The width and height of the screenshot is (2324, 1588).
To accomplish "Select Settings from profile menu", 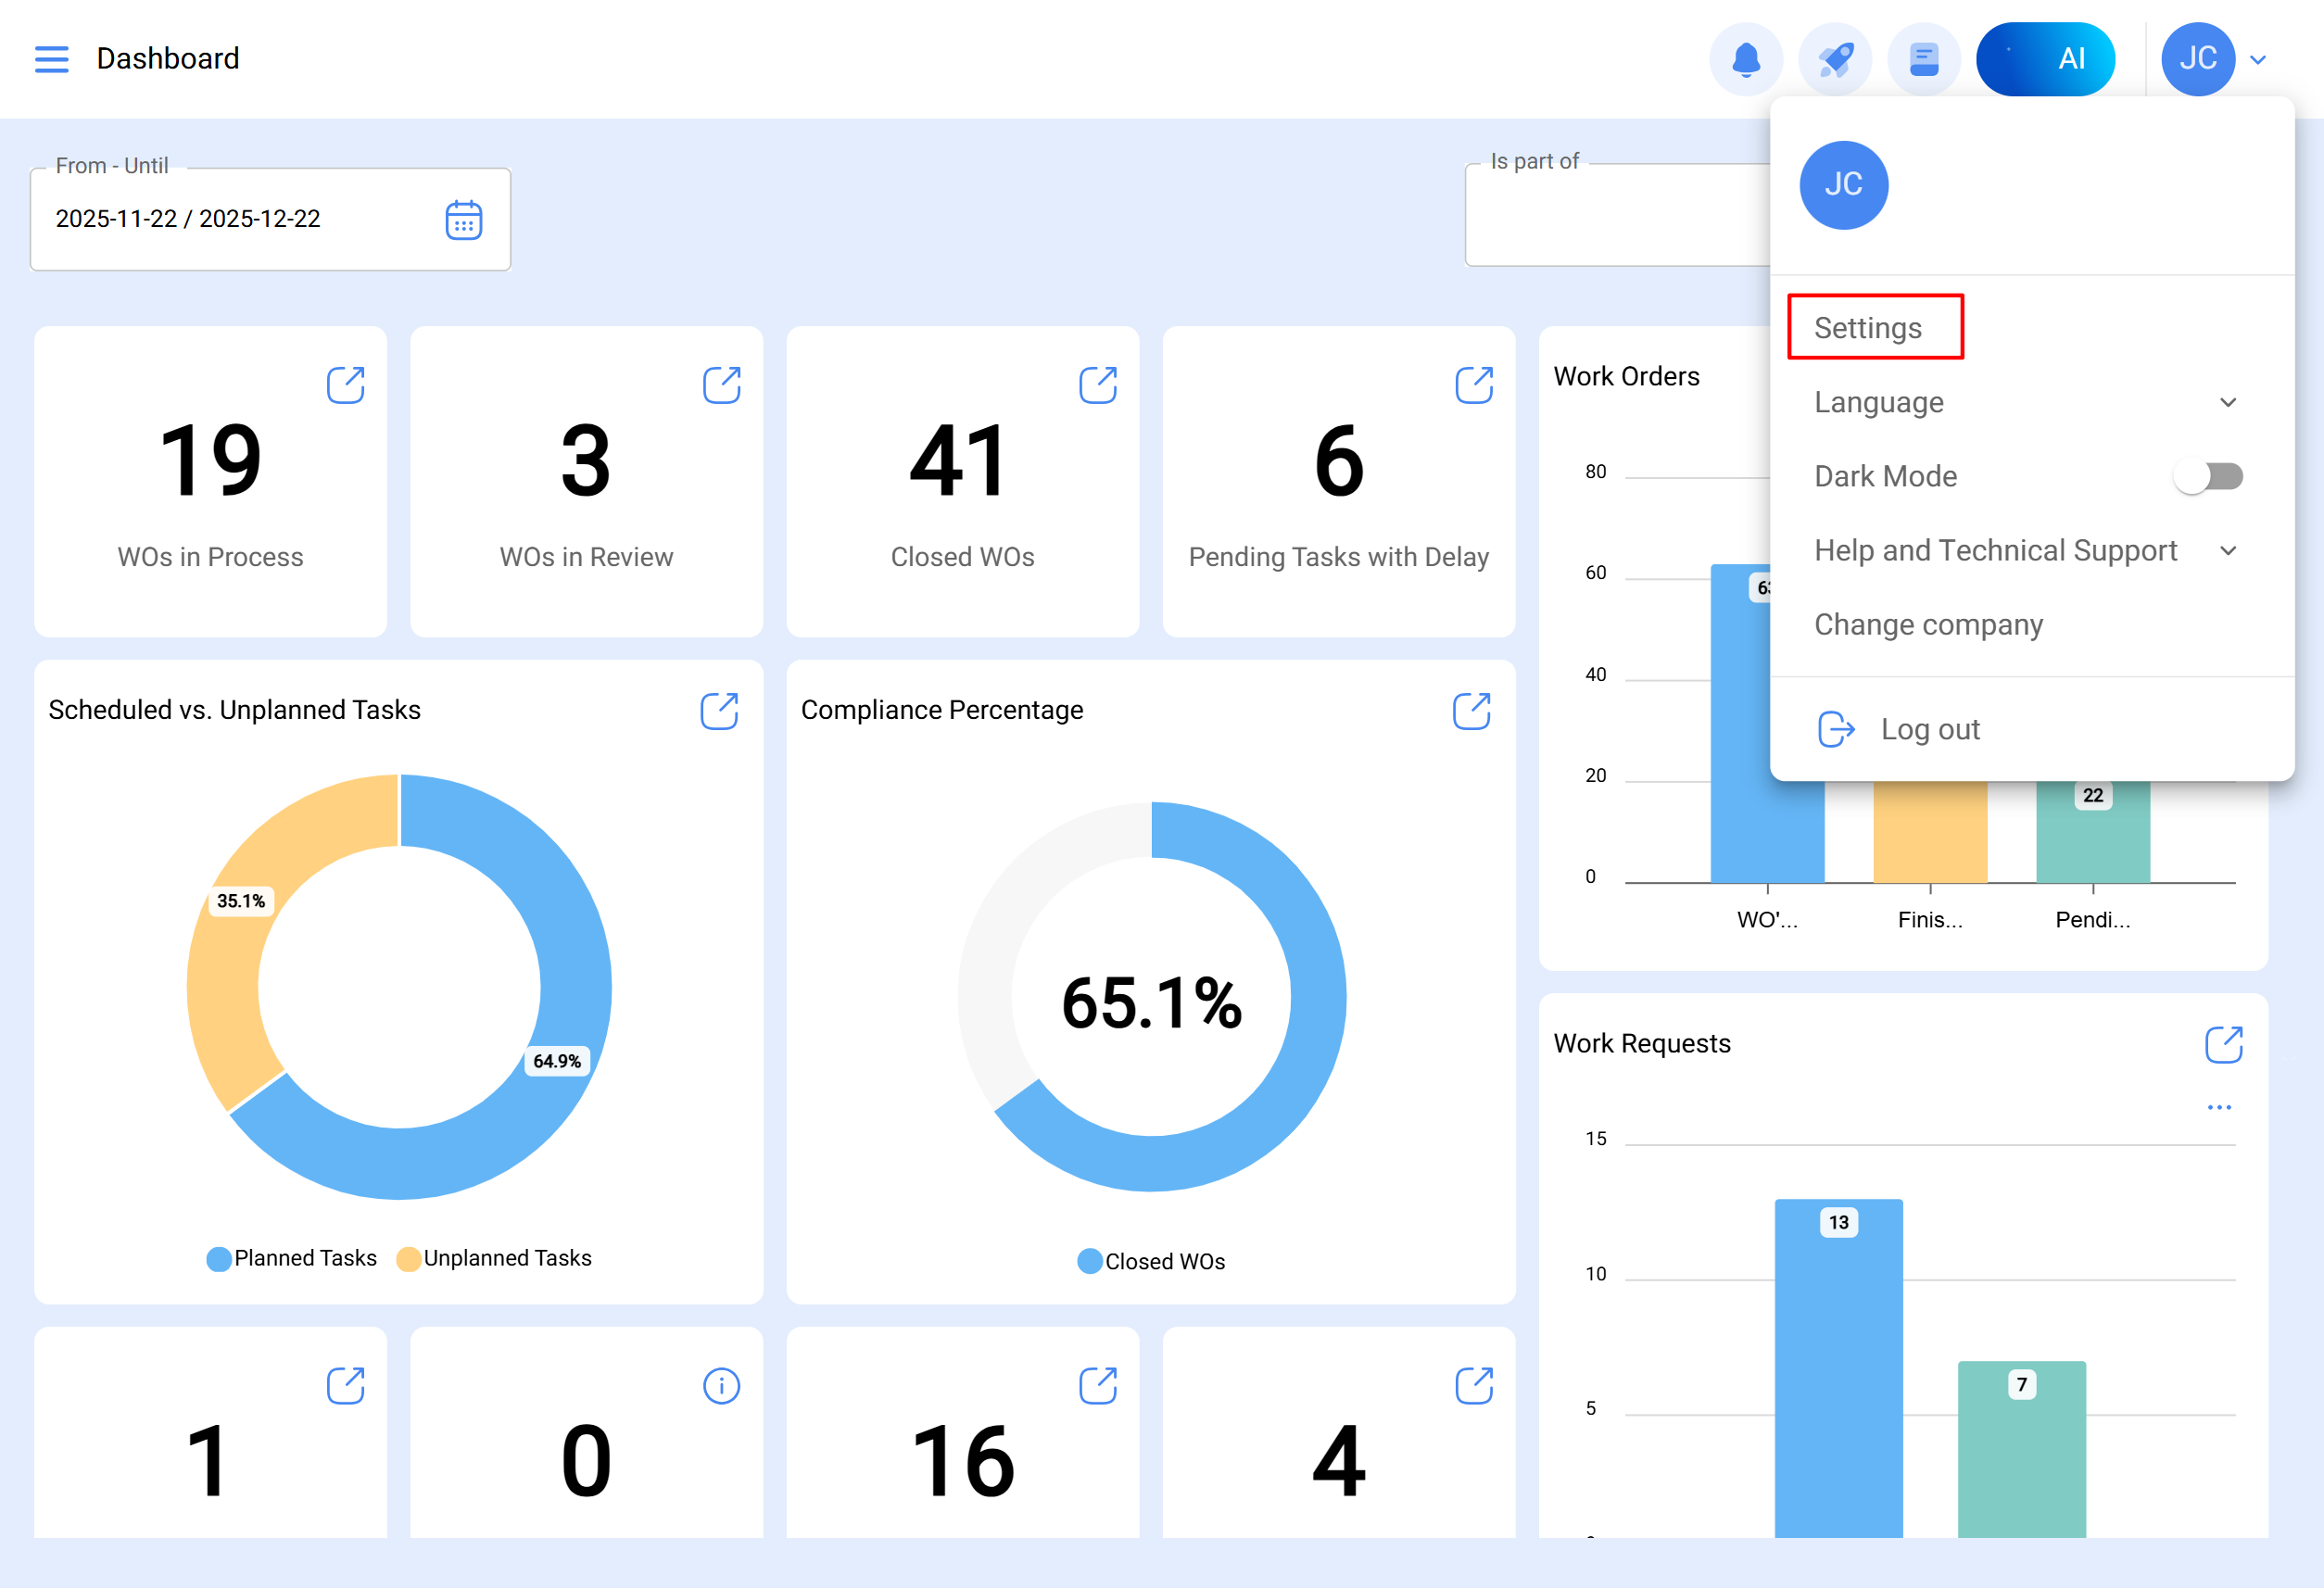I will tap(1868, 328).
